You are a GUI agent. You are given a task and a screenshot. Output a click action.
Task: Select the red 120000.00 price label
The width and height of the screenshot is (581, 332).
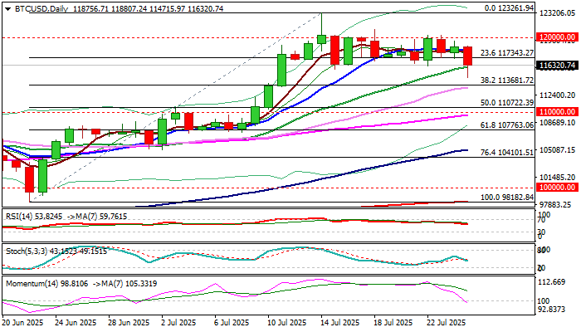(x=557, y=37)
